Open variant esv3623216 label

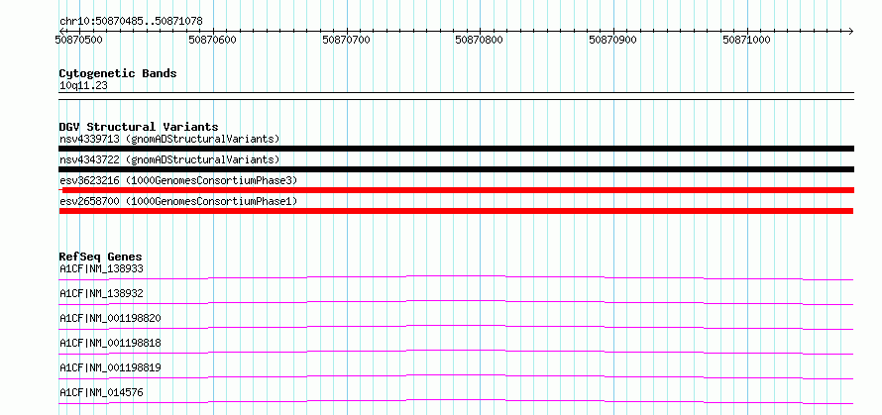click(178, 180)
